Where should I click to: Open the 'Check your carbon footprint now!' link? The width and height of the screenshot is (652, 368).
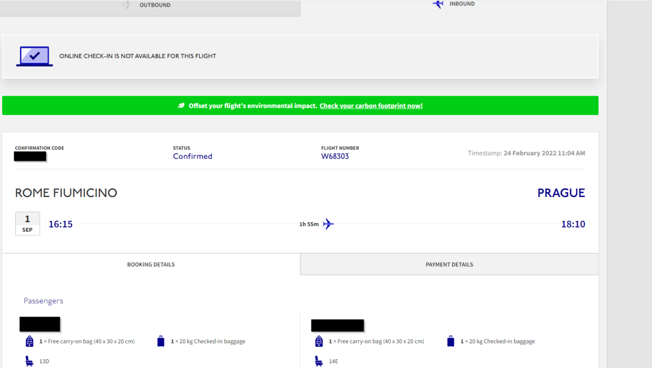pos(371,106)
